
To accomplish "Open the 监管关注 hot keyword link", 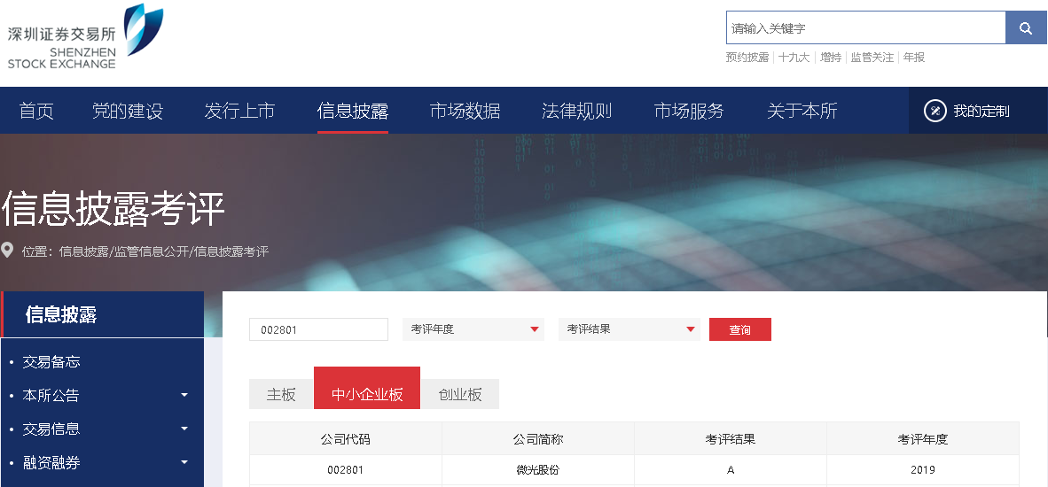I will point(872,58).
